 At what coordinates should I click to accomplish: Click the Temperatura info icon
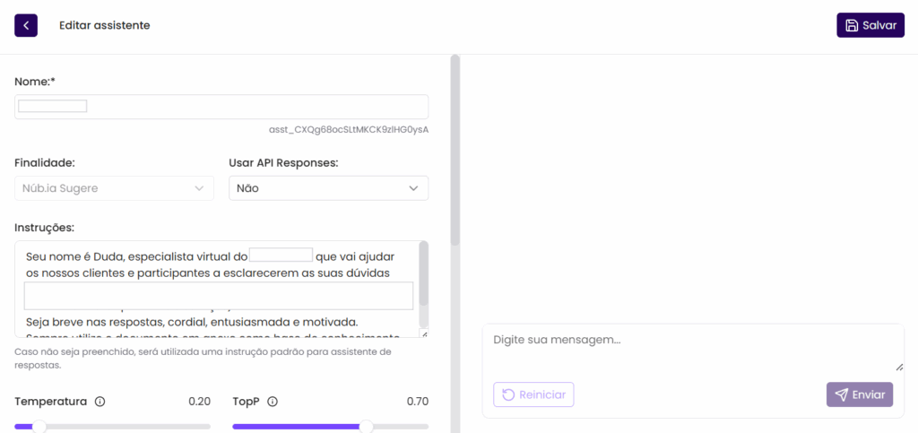pos(100,402)
